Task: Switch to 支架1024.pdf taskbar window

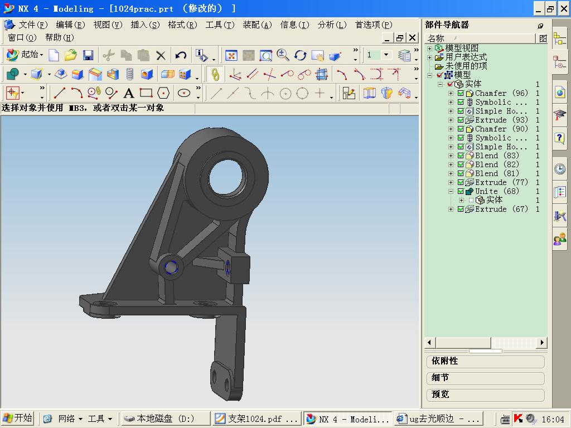Action: pos(257,419)
